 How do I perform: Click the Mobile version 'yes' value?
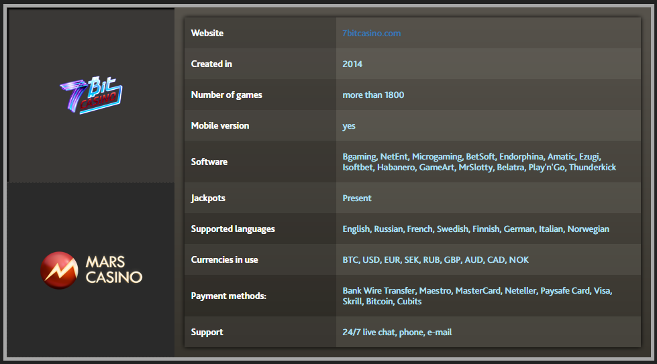pos(349,125)
